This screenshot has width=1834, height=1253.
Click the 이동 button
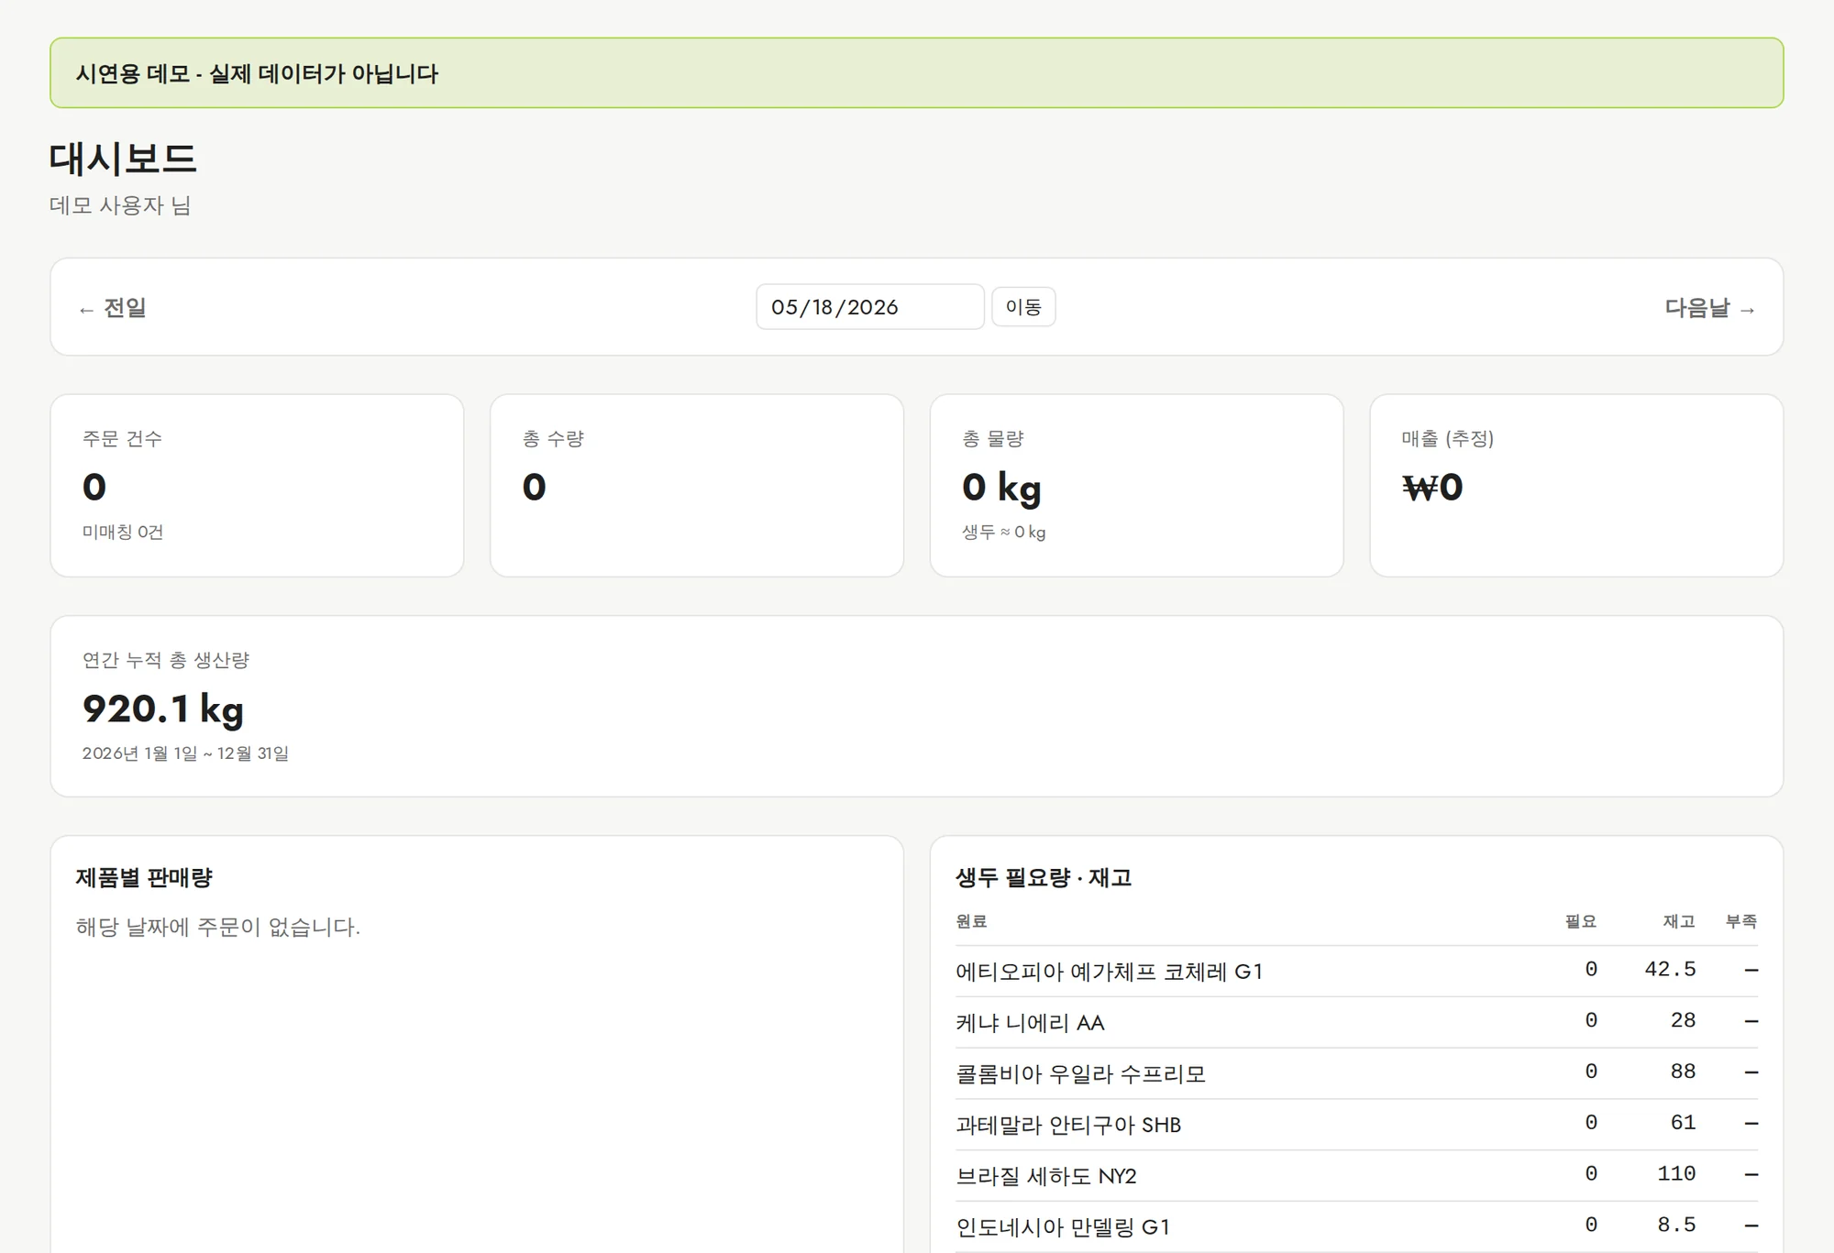pos(1023,307)
